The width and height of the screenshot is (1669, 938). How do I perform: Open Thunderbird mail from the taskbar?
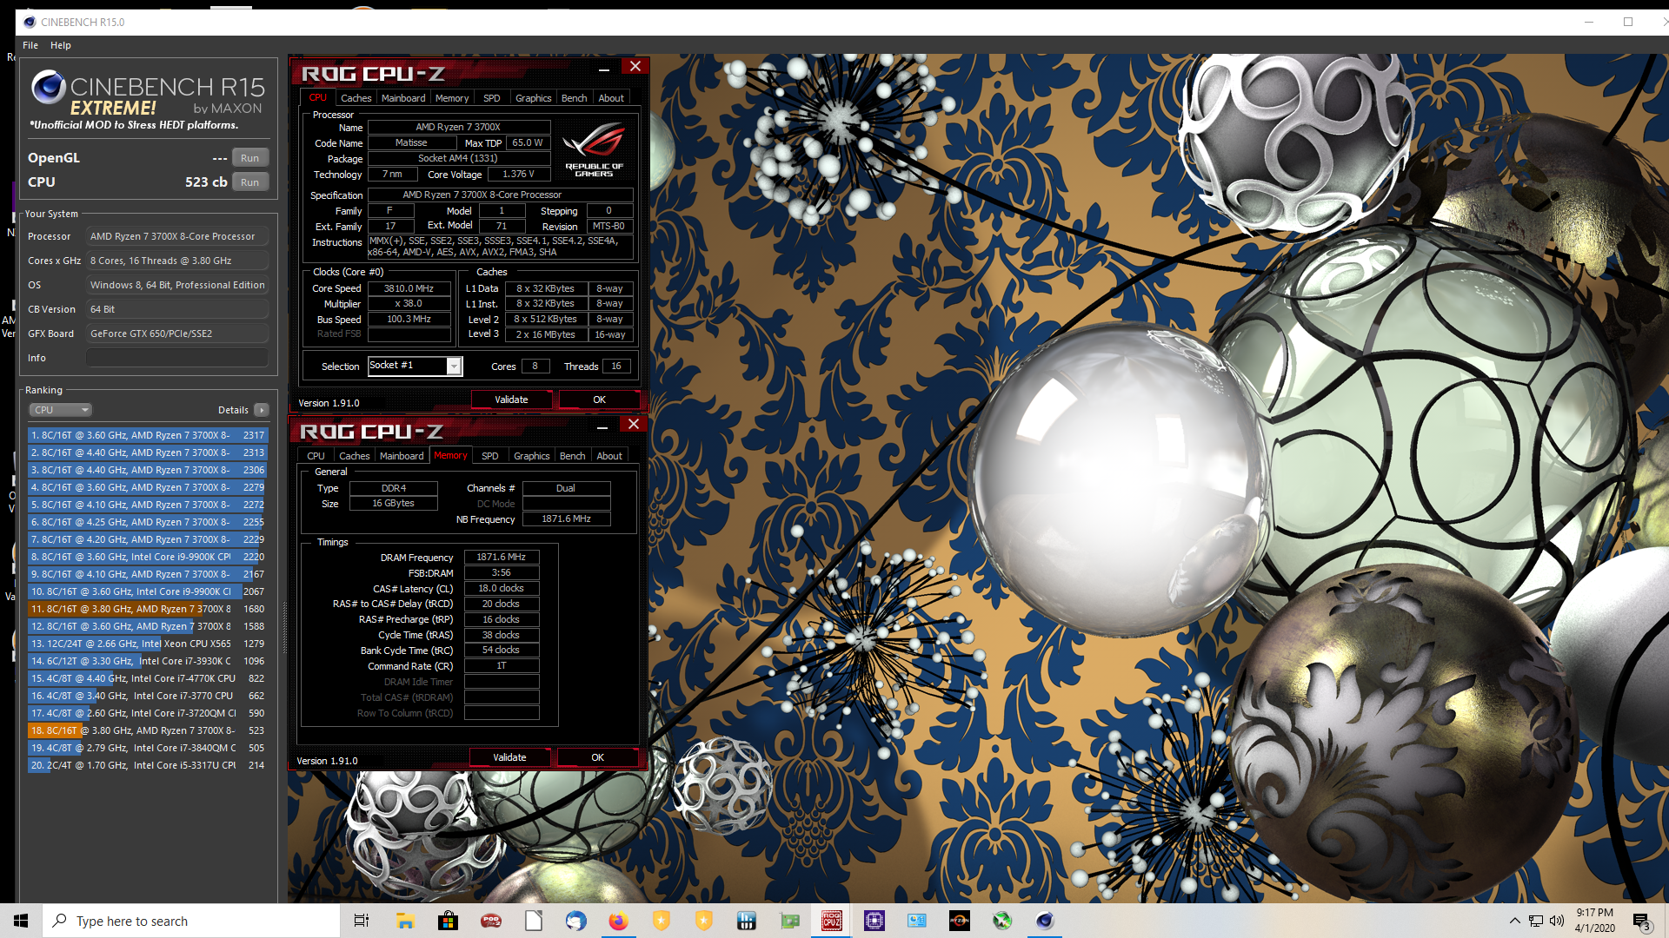click(x=575, y=921)
